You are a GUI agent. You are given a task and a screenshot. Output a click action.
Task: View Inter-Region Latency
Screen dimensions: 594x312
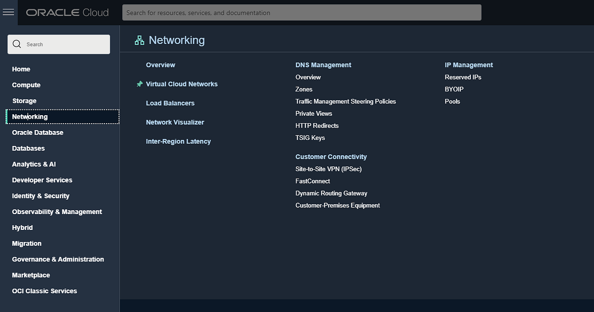178,141
